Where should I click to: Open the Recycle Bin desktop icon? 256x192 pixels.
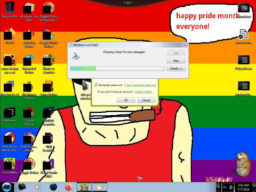coord(10,10)
